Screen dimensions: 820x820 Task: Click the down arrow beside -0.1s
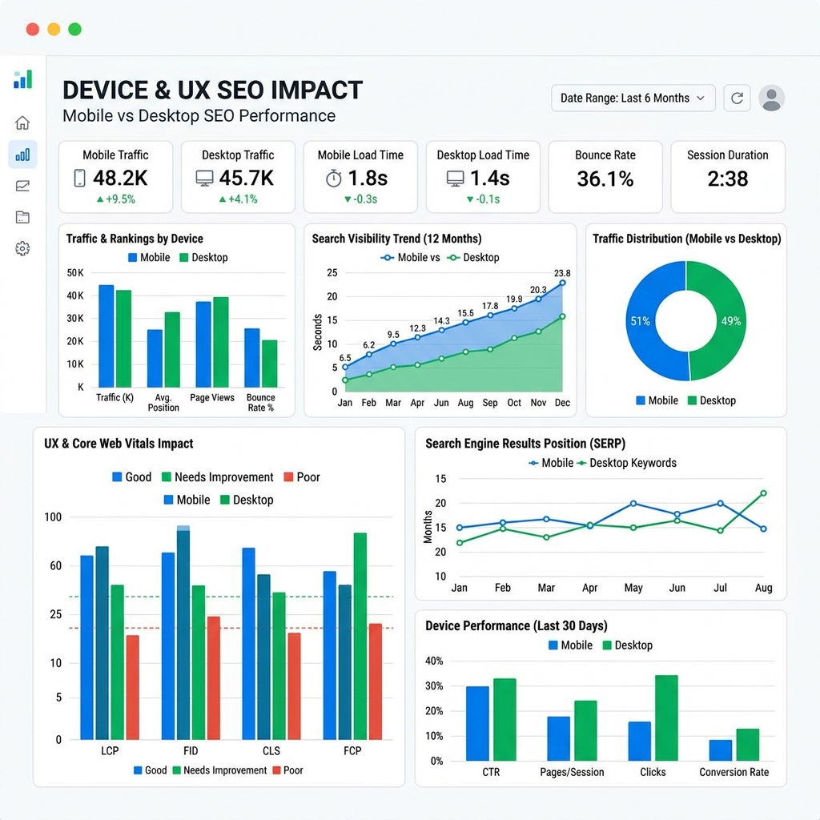469,199
